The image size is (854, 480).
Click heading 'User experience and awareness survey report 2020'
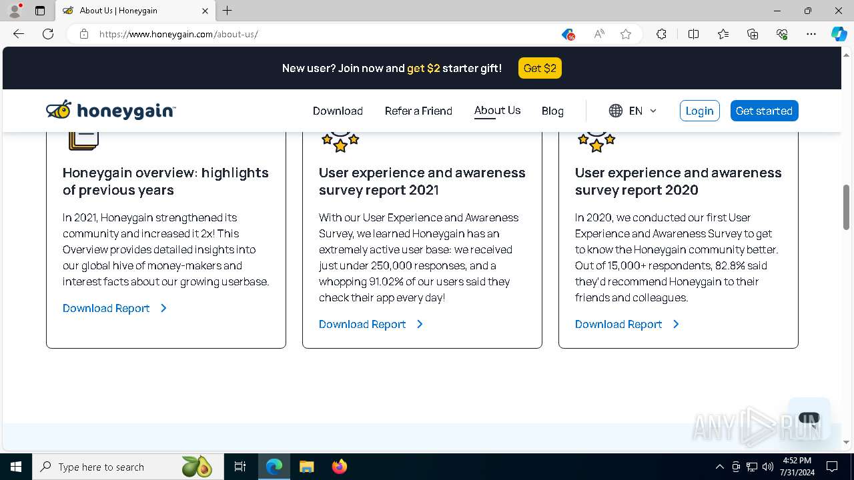[678, 181]
